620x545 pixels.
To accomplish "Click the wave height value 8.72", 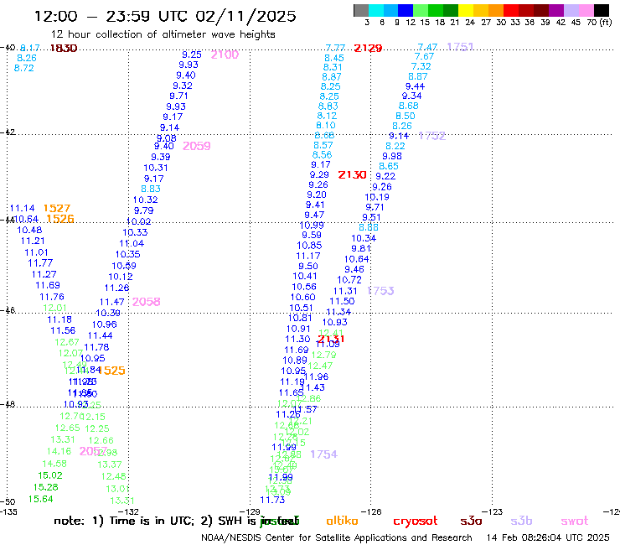I will click(x=24, y=68).
